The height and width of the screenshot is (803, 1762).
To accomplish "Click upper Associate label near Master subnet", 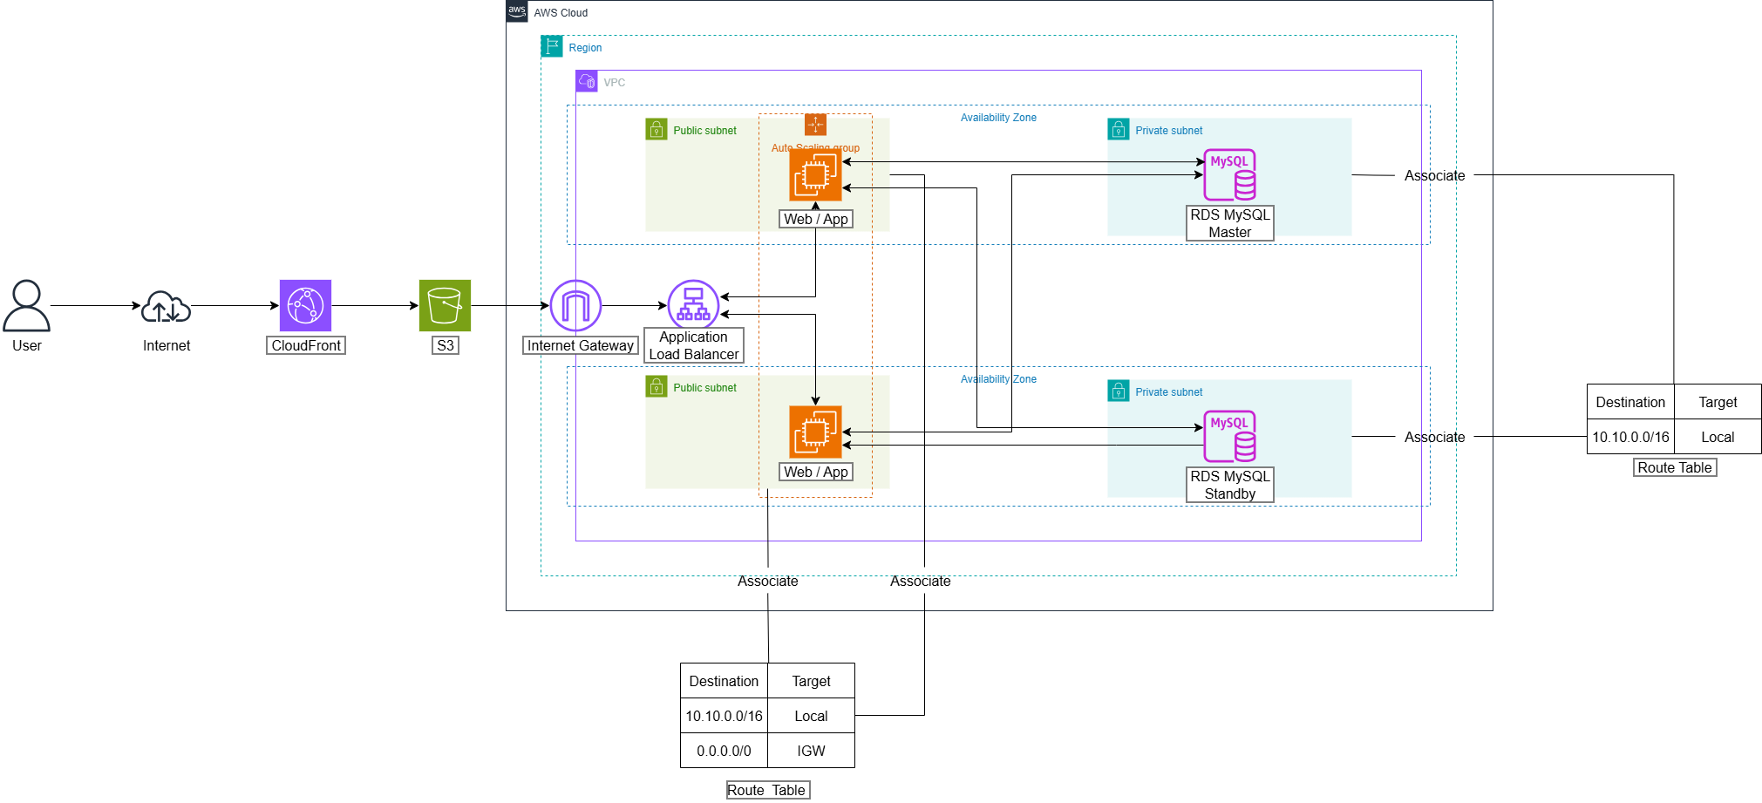I will 1434,175.
